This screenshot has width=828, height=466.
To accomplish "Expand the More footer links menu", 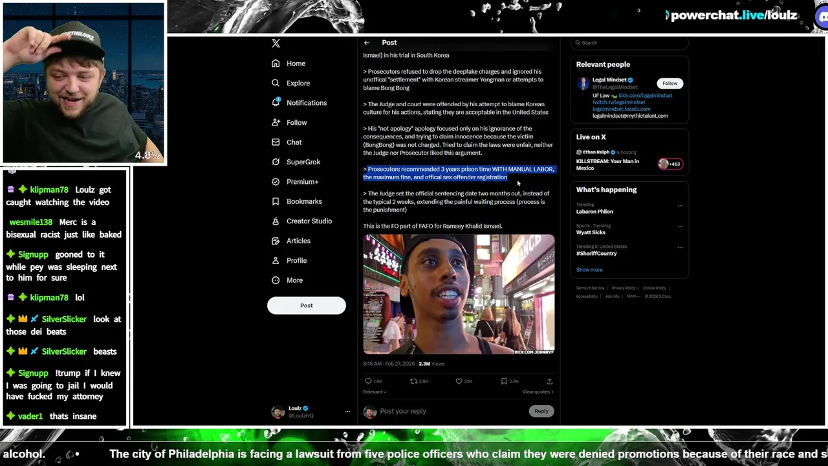I will click(x=633, y=296).
